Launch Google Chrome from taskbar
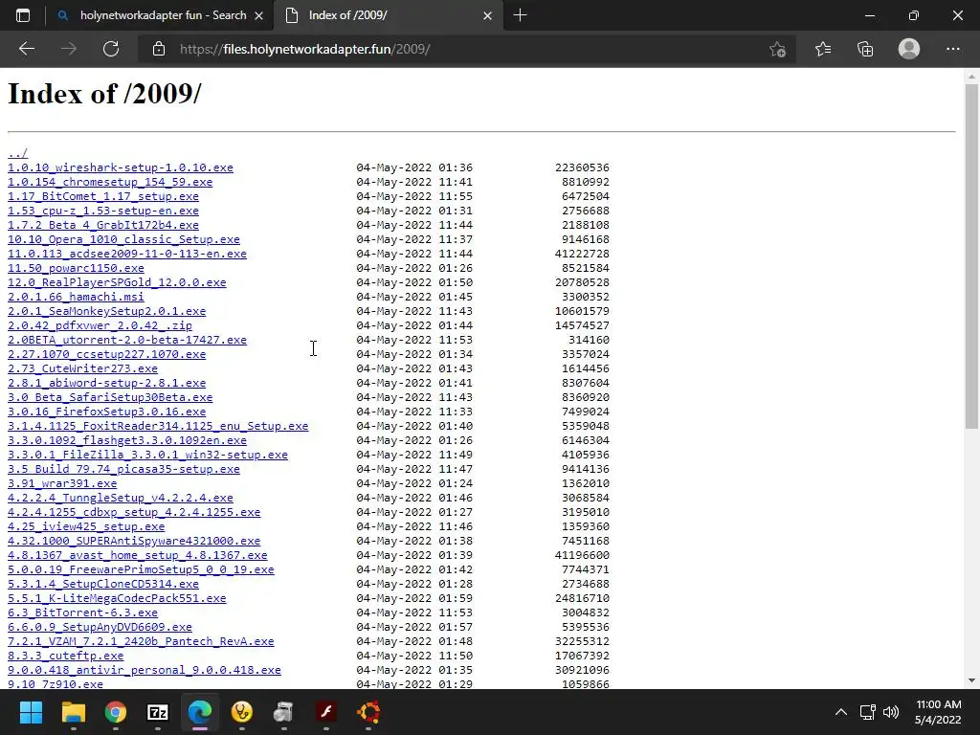The height and width of the screenshot is (735, 980). tap(115, 712)
